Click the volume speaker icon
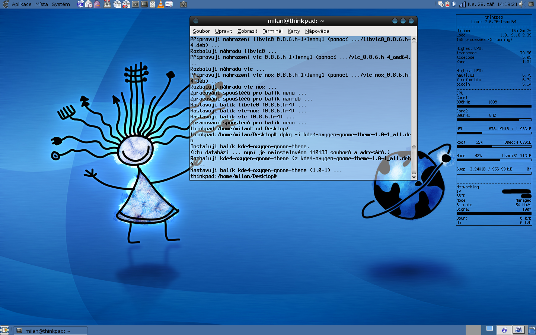 [521, 4]
